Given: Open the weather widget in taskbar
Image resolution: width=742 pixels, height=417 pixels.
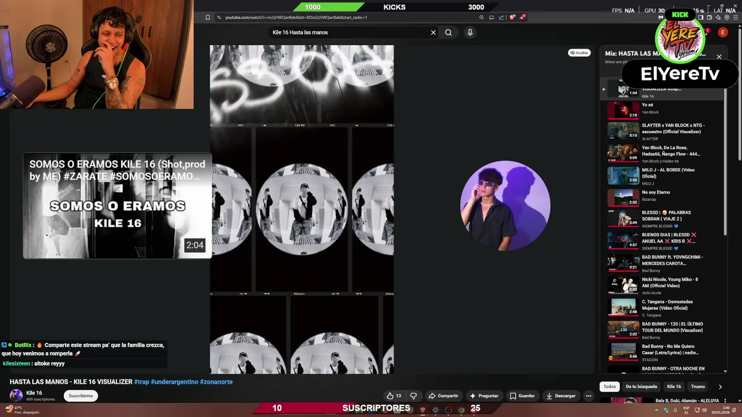Looking at the screenshot, I should pos(22,409).
